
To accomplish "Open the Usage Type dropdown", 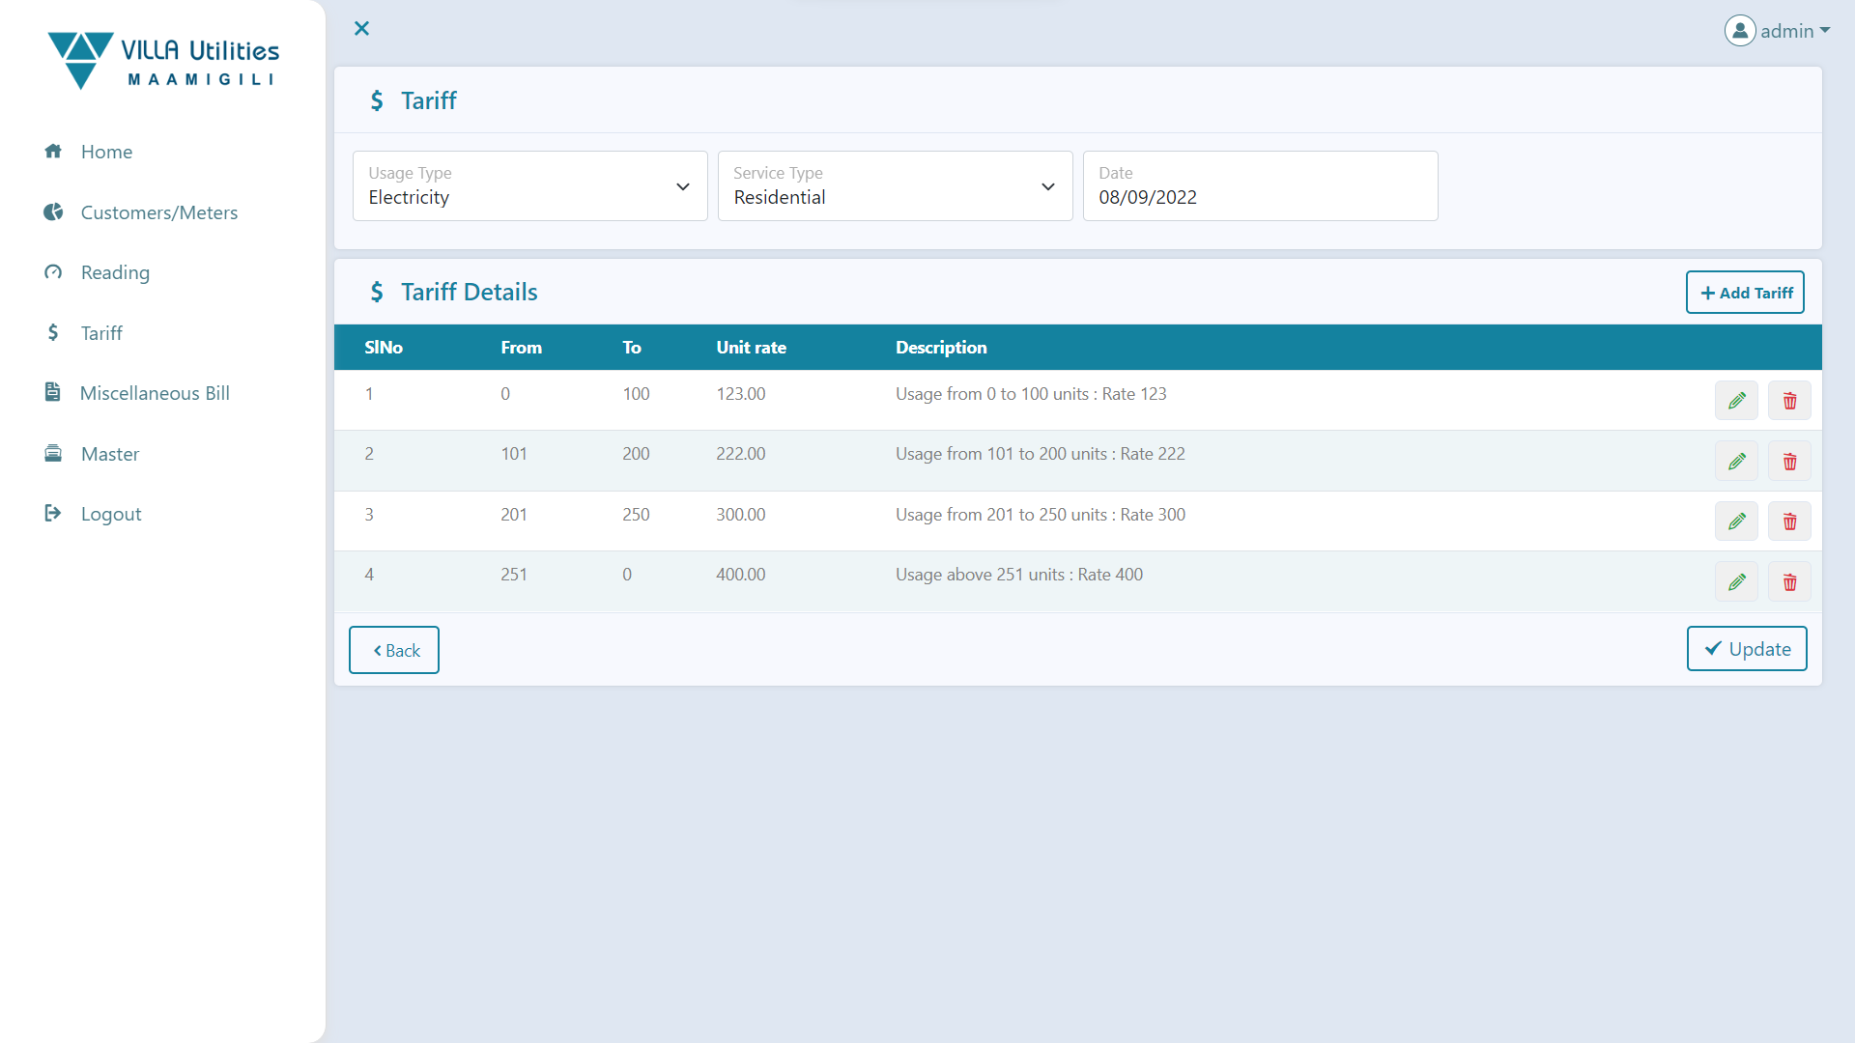I will pyautogui.click(x=529, y=186).
